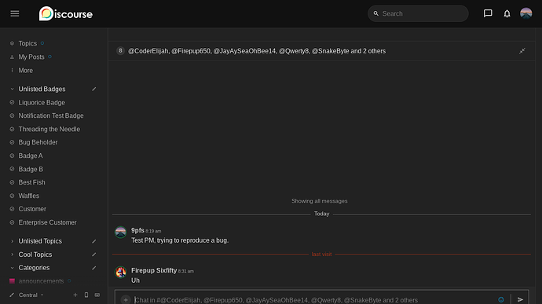Send the chat message
The image size is (542, 304).
[520, 299]
